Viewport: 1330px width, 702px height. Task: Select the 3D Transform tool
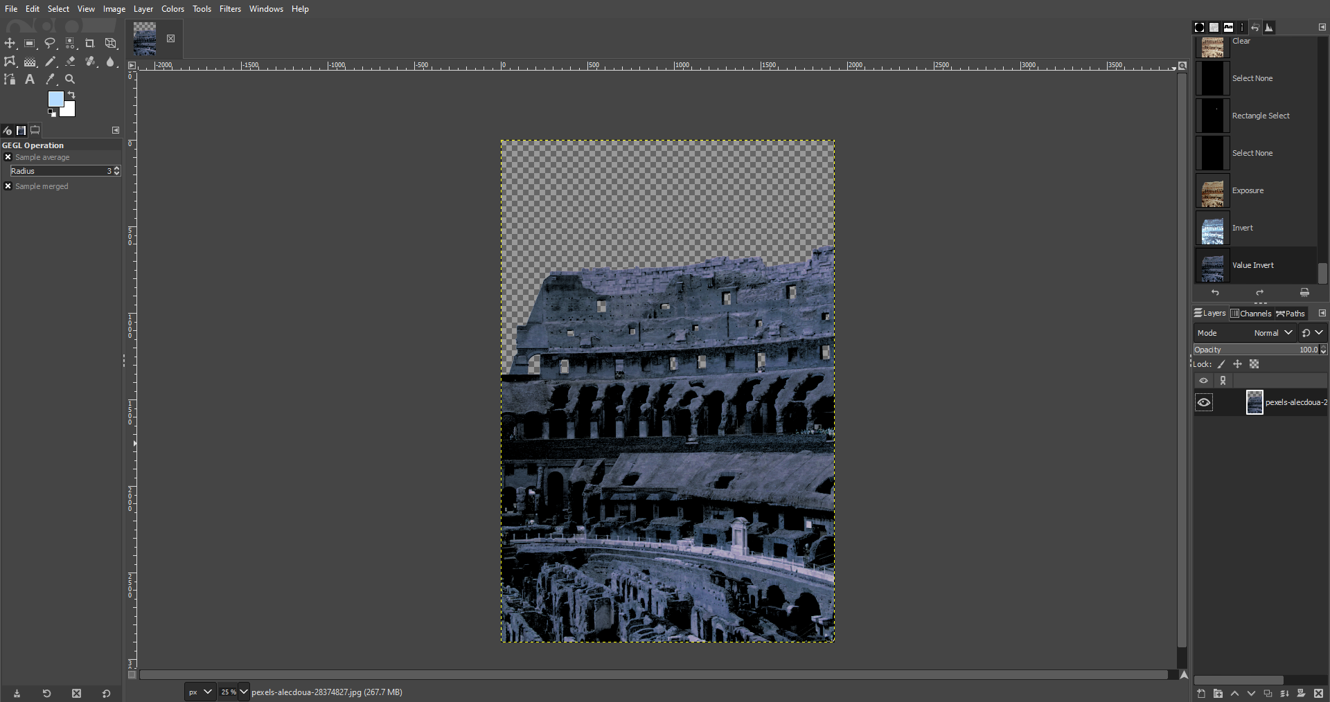(x=110, y=43)
